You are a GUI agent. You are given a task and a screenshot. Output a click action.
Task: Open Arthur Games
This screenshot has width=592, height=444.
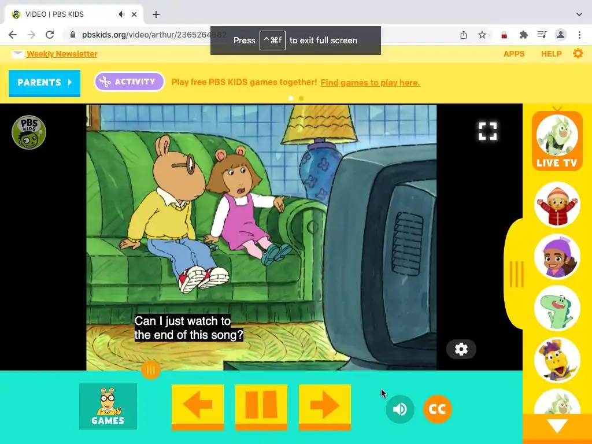click(x=108, y=406)
